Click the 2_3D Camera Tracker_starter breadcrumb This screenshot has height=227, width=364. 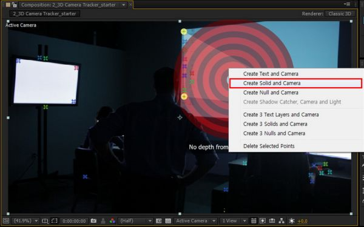click(44, 14)
